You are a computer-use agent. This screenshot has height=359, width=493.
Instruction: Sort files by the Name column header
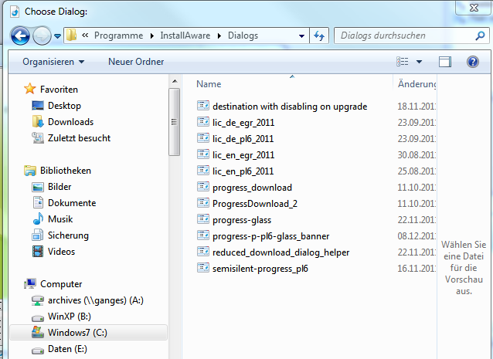209,84
